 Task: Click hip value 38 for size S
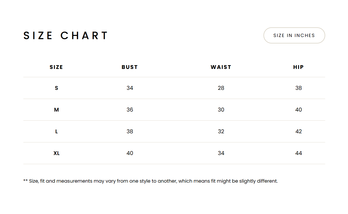pyautogui.click(x=298, y=88)
